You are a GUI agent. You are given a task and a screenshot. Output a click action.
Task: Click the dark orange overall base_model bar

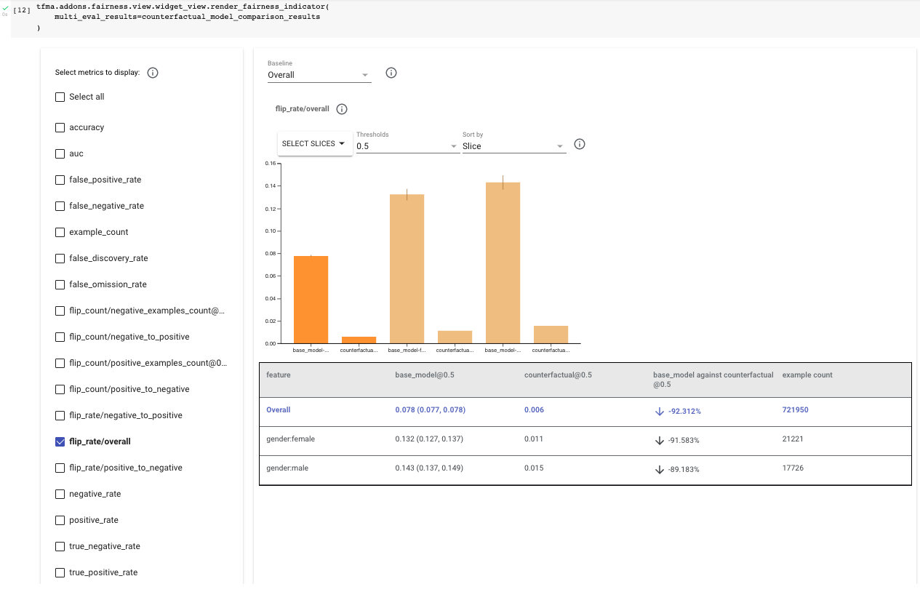tap(311, 299)
